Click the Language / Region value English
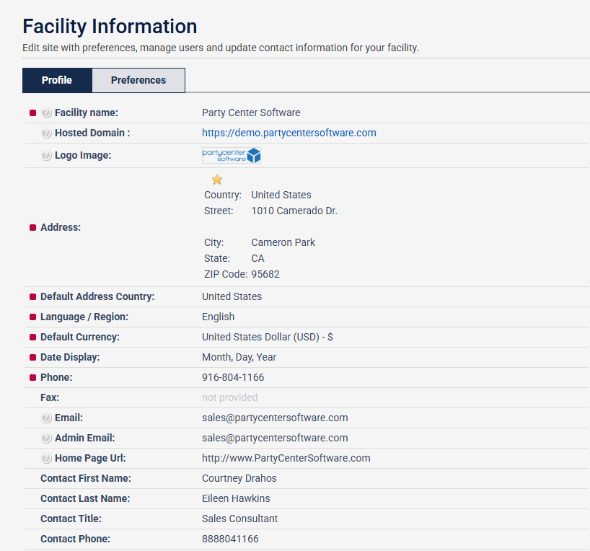Image resolution: width=590 pixels, height=551 pixels. 219,317
